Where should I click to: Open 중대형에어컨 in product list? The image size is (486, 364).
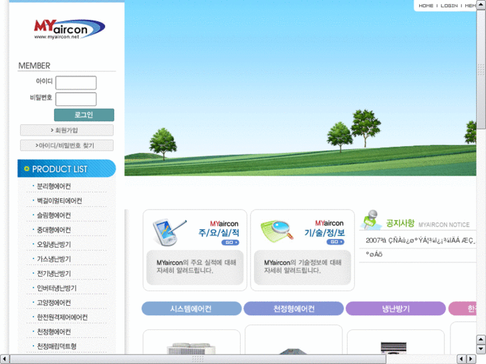point(53,230)
